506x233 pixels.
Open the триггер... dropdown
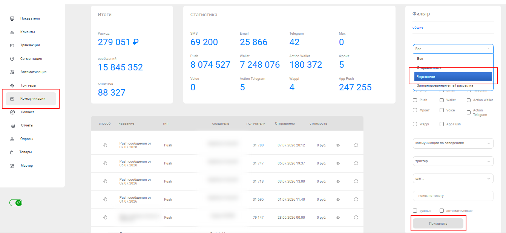pyautogui.click(x=453, y=161)
